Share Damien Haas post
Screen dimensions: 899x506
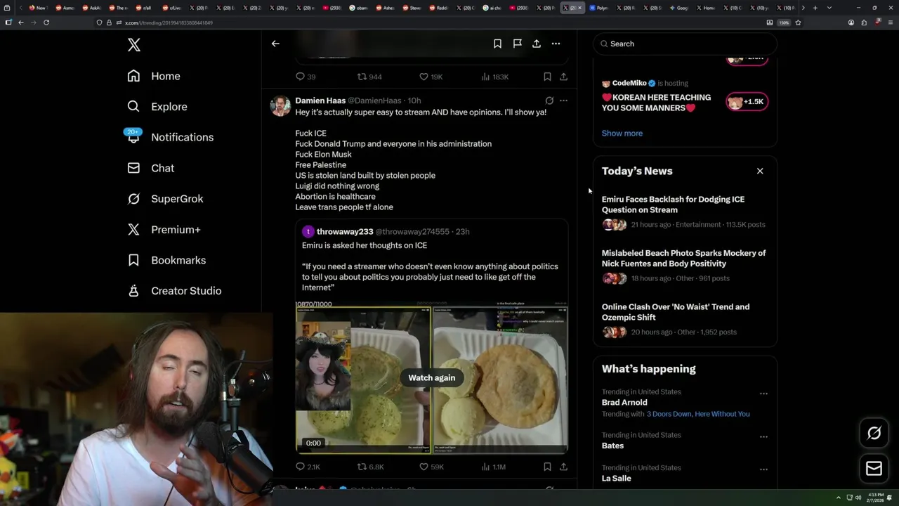point(563,467)
